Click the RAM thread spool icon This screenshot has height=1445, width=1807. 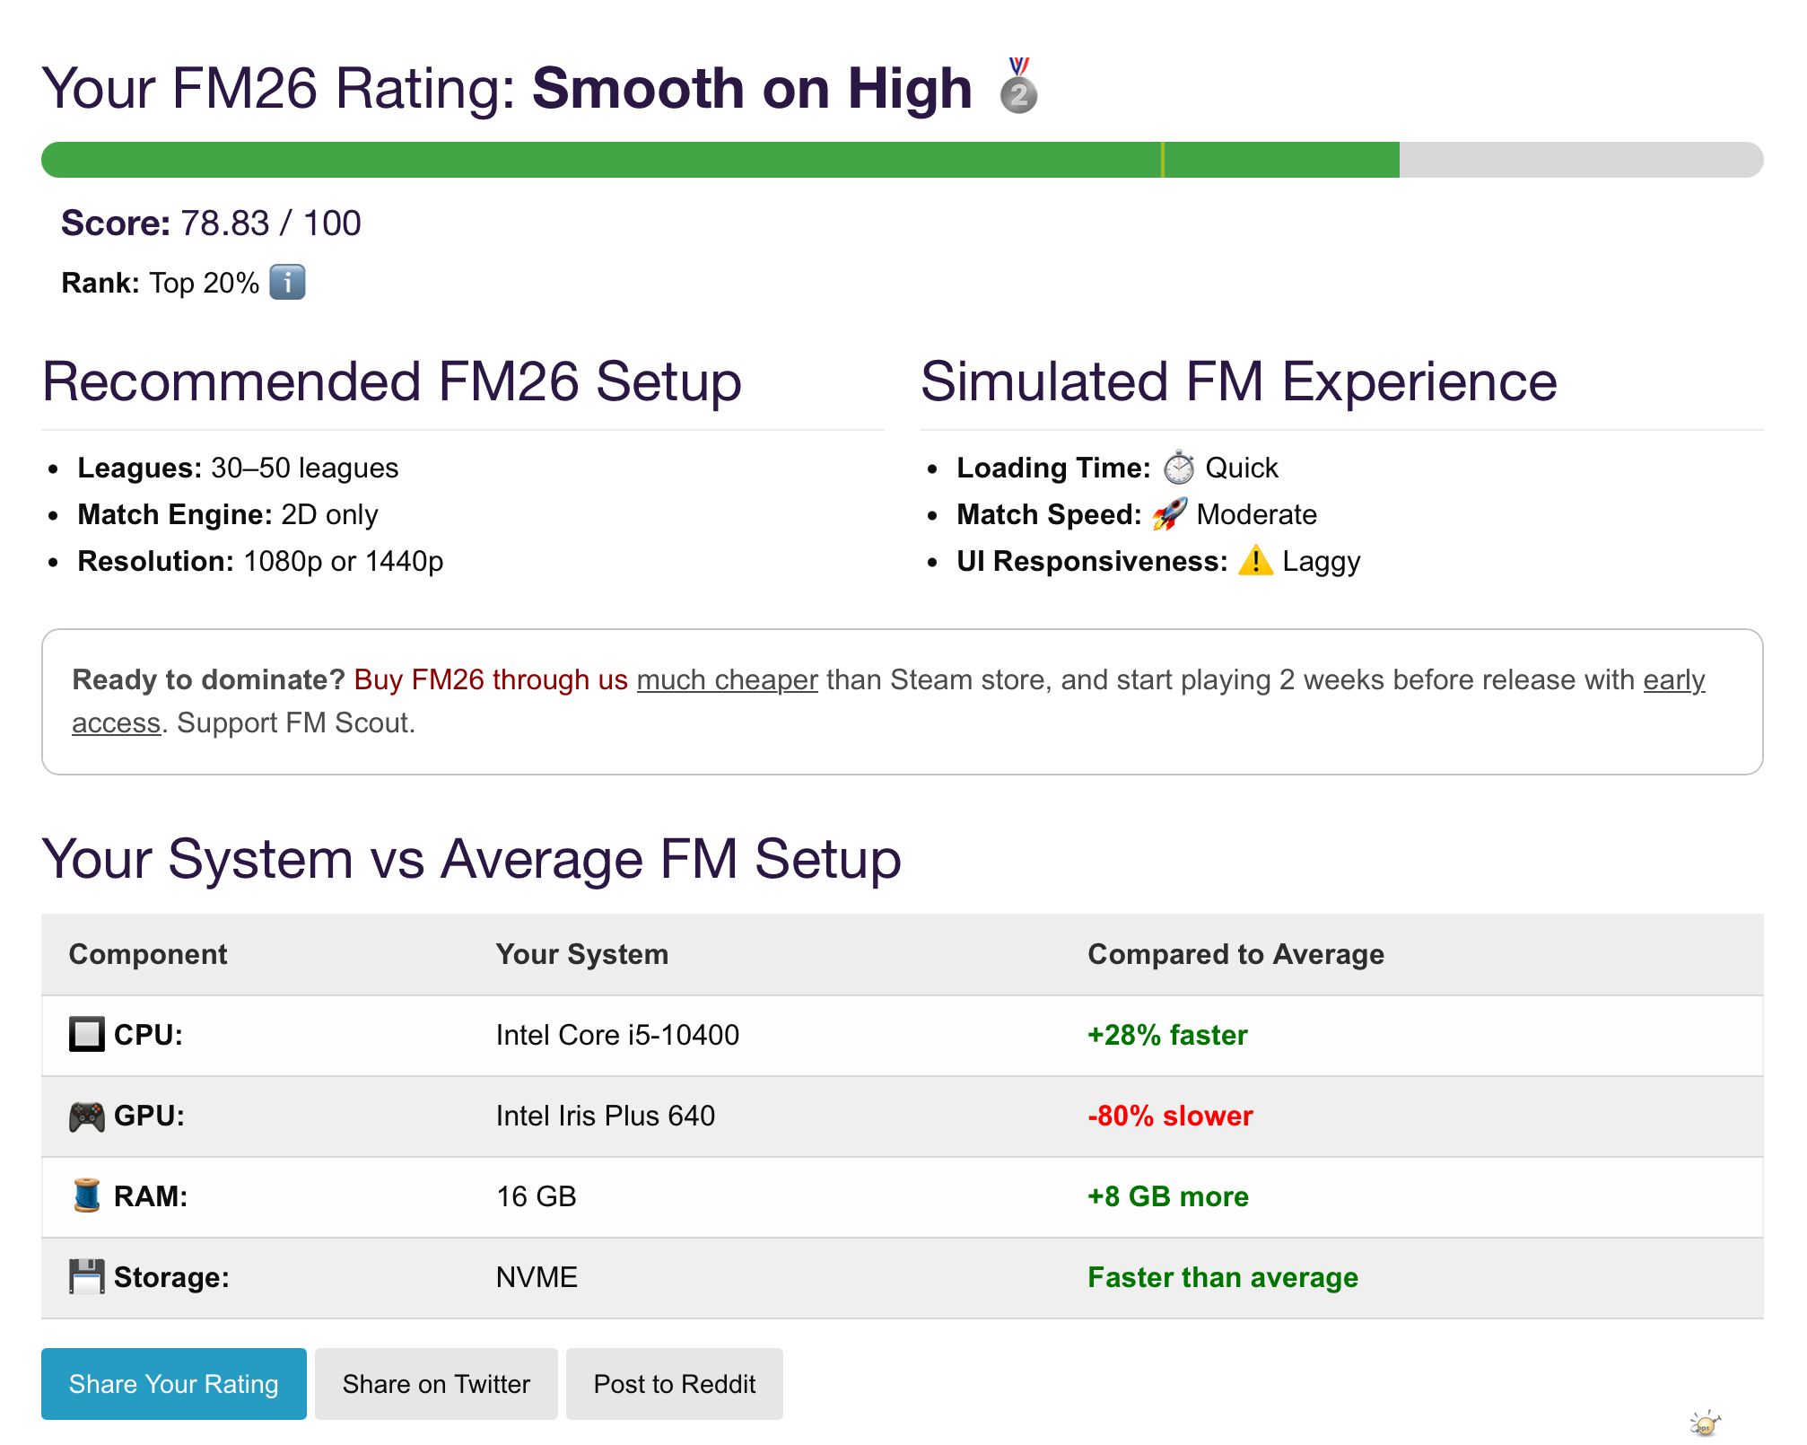click(87, 1195)
